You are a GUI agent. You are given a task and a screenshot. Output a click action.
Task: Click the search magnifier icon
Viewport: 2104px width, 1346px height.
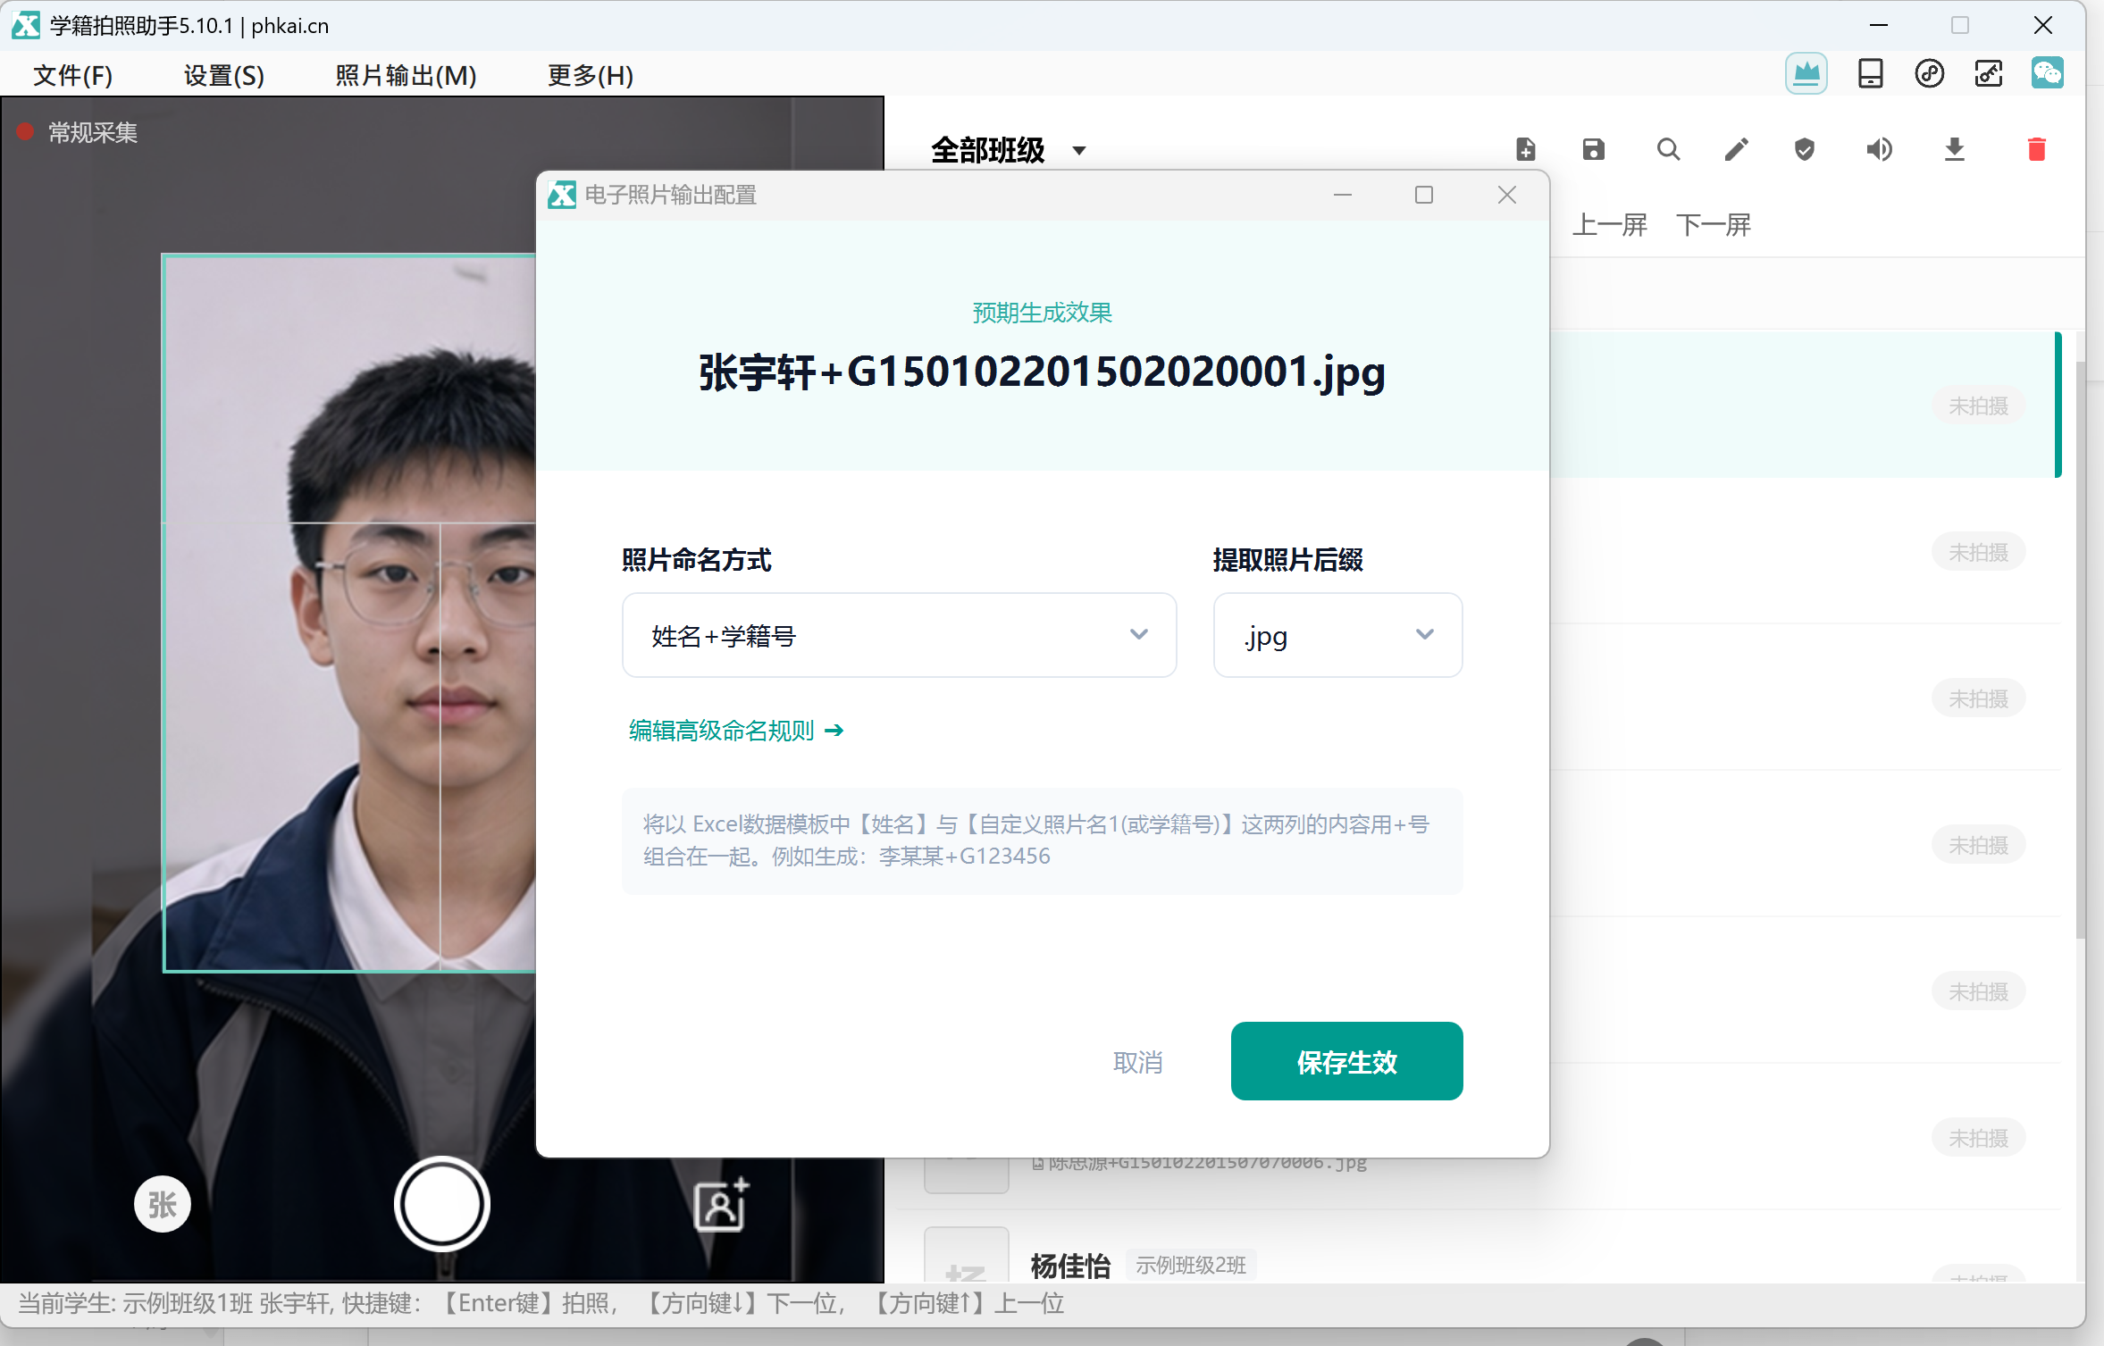click(1667, 149)
